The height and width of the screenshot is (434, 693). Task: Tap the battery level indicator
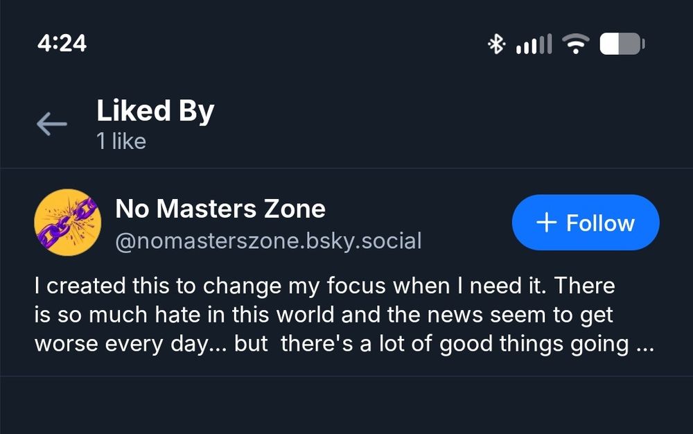(x=622, y=44)
